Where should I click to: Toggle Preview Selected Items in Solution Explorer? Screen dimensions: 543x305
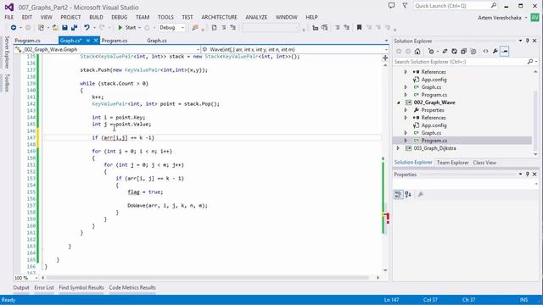click(505, 51)
